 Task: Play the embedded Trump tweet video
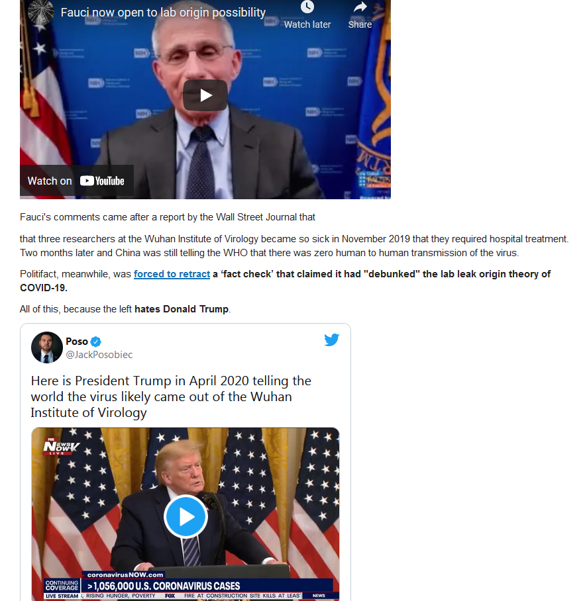186,517
